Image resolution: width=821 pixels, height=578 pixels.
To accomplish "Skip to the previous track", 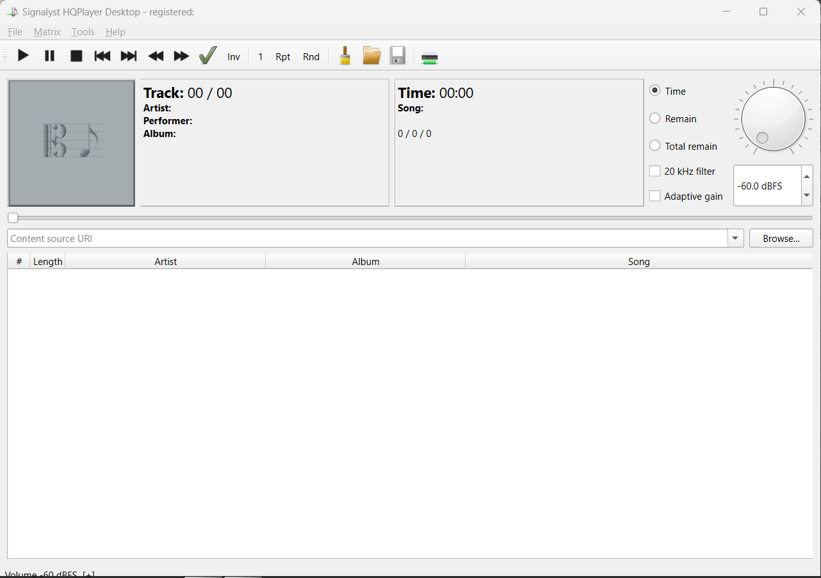I will click(x=102, y=56).
